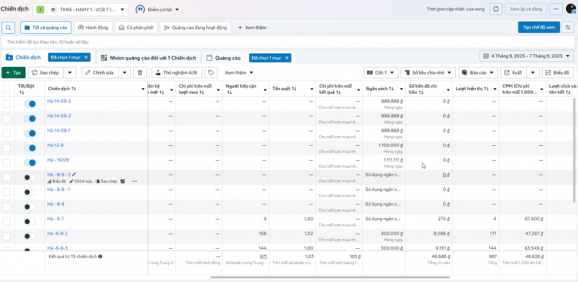The width and height of the screenshot is (578, 282).
Task: Switch to Nhóm quảng cáo đối với 1 Chiến dịch tab
Action: click(148, 58)
